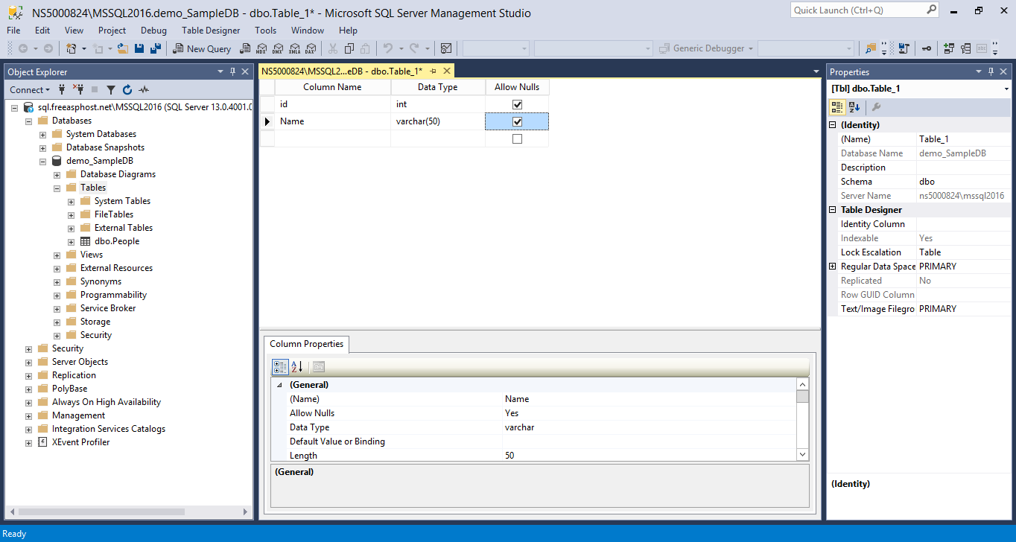Pin the Object Explorer panel (auto hide)

233,71
